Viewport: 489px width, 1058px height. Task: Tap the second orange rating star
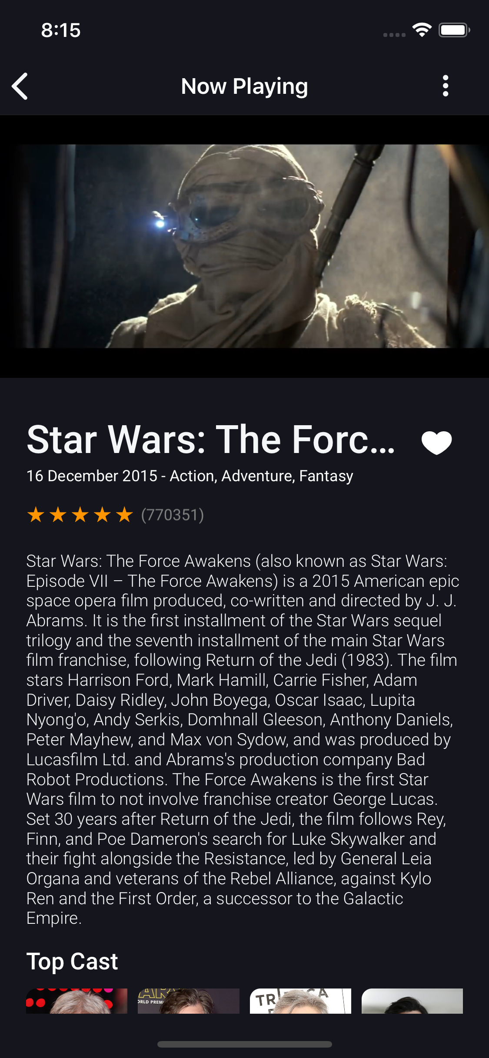coord(58,515)
